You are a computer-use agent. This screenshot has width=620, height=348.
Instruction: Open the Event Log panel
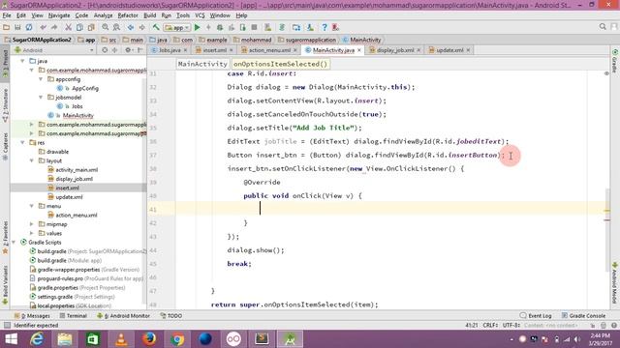pyautogui.click(x=536, y=316)
